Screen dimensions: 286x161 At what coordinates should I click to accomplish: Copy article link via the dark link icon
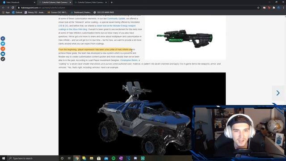[x=3, y=59]
